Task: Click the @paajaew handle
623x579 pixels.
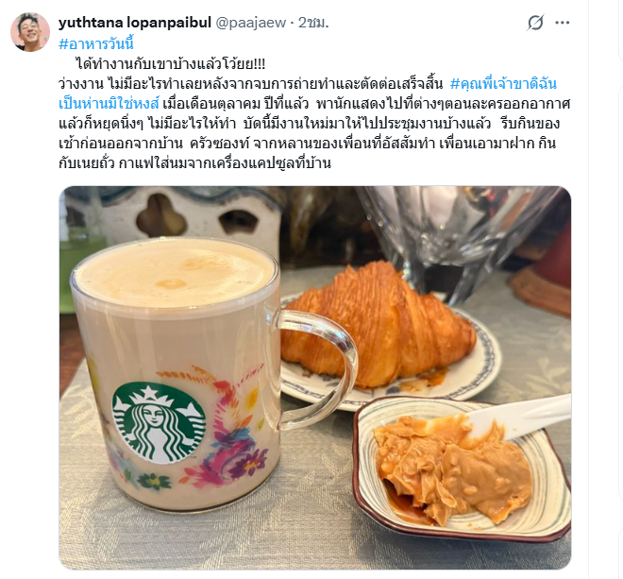Action: click(x=251, y=23)
